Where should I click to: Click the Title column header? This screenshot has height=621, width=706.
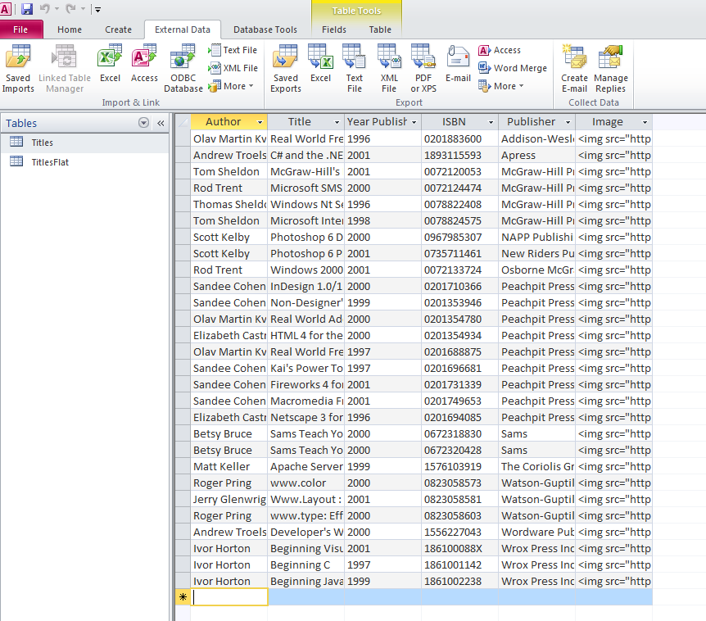pyautogui.click(x=300, y=121)
